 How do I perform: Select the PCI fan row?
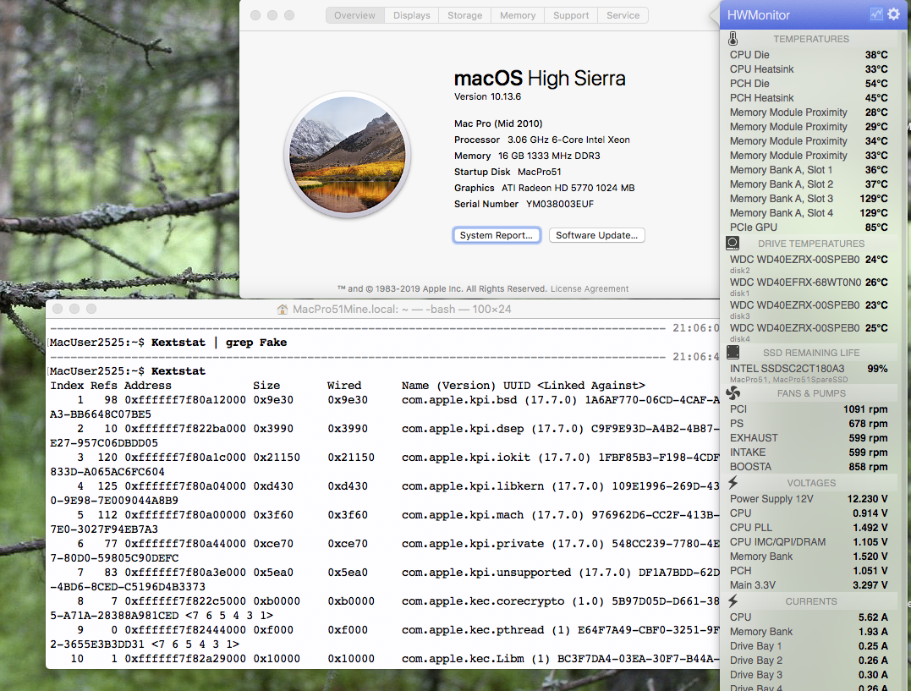click(x=809, y=409)
